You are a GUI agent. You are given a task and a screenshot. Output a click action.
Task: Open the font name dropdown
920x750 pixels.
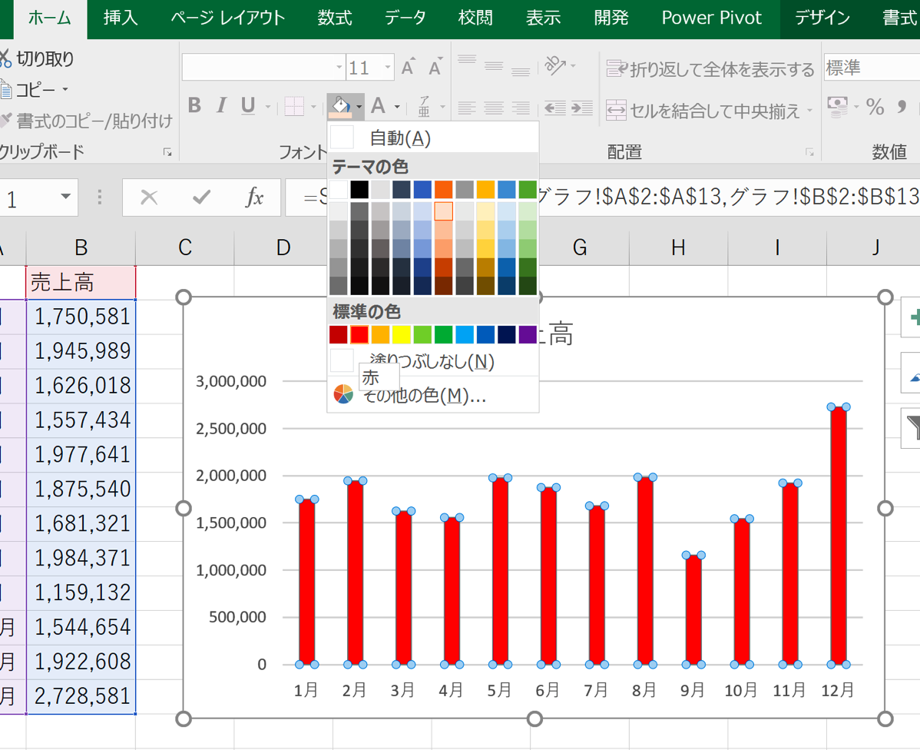tap(339, 68)
